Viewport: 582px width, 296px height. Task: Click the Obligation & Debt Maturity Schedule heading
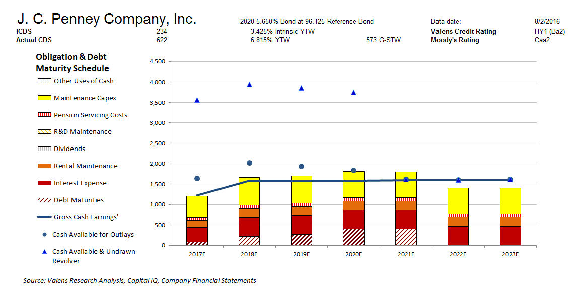[x=72, y=63]
